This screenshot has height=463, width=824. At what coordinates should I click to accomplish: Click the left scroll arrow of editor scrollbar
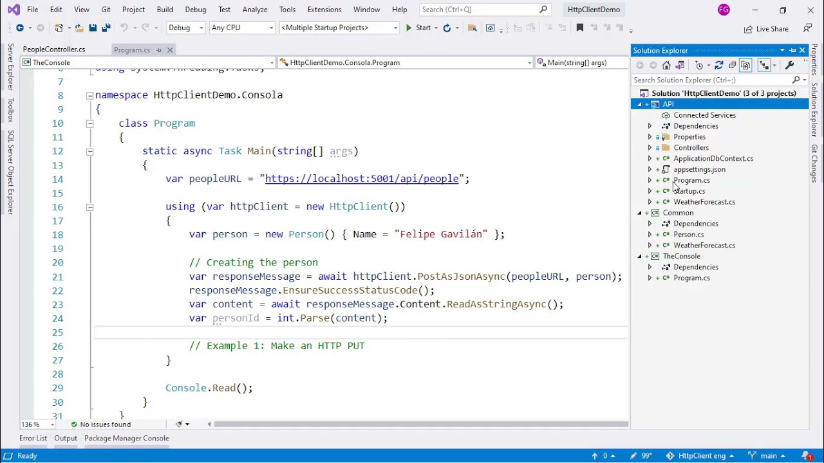(209, 424)
